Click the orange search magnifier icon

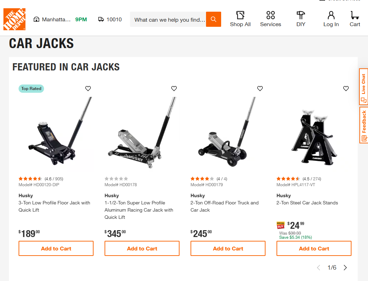[213, 19]
